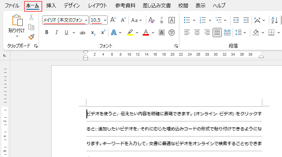Click the Cut scissors icon
This screenshot has width=282, height=157.
[31, 17]
